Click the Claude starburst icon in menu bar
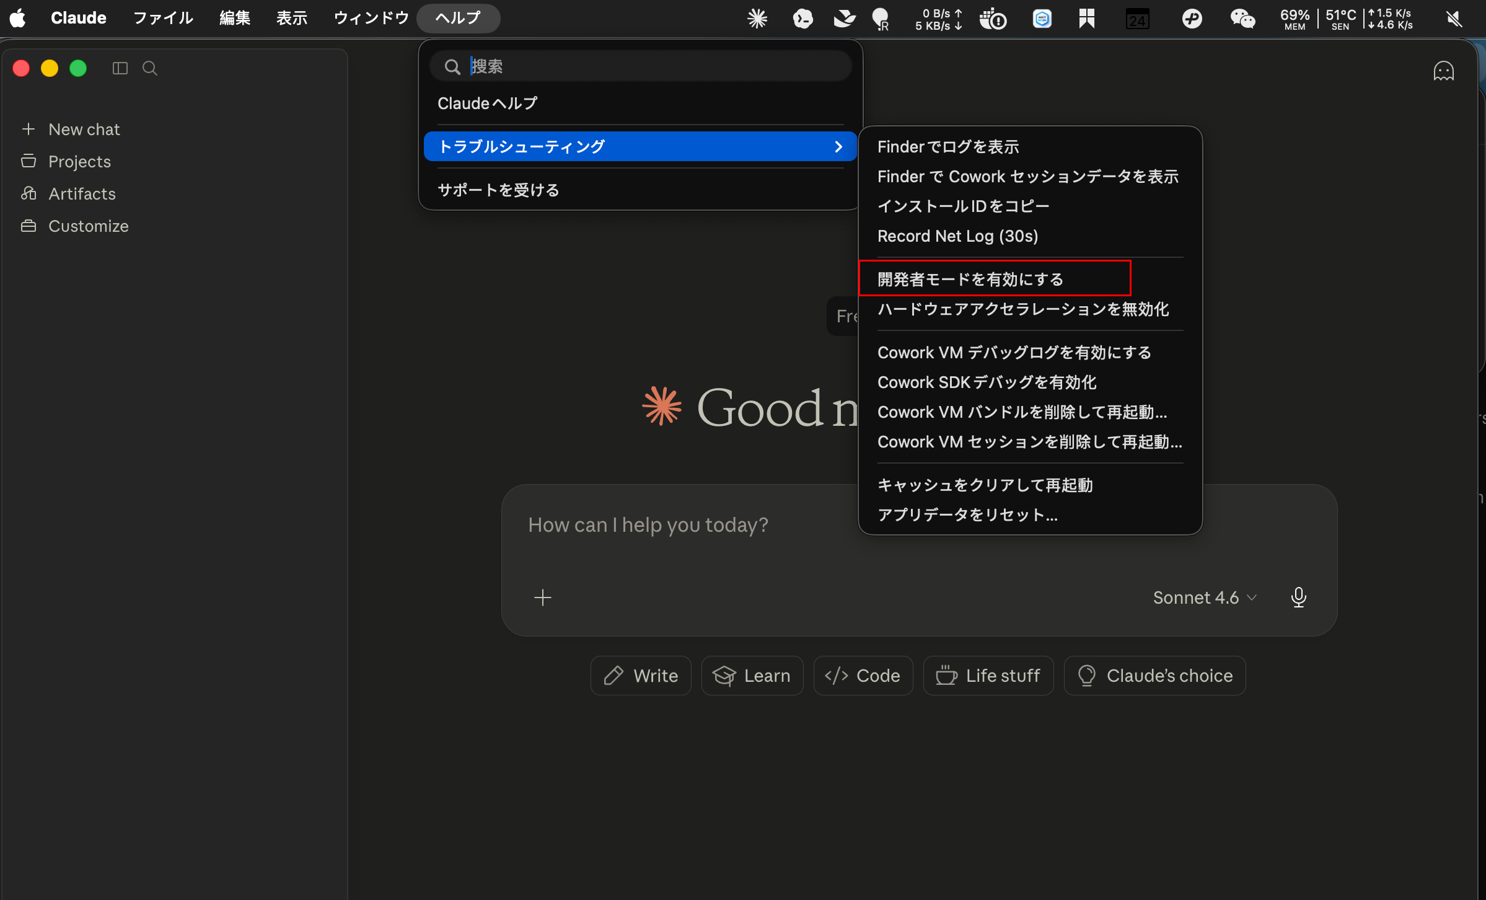This screenshot has height=900, width=1486. [757, 18]
